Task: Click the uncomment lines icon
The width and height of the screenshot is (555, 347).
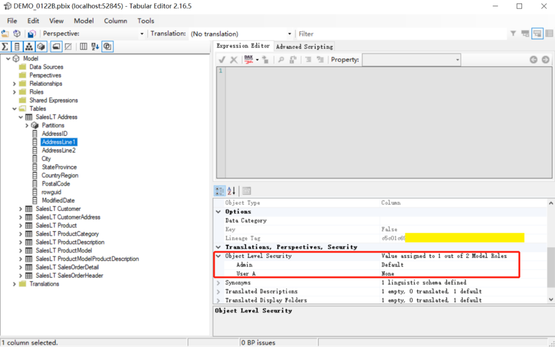Action: tap(320, 60)
